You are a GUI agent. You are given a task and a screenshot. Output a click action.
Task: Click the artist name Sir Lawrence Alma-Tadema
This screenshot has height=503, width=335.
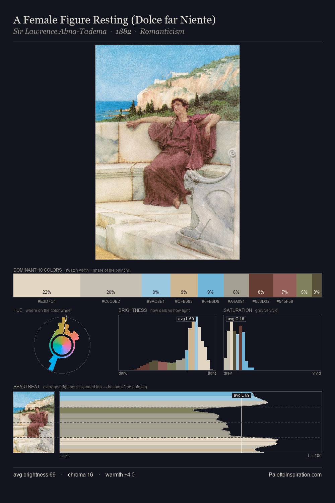point(60,32)
